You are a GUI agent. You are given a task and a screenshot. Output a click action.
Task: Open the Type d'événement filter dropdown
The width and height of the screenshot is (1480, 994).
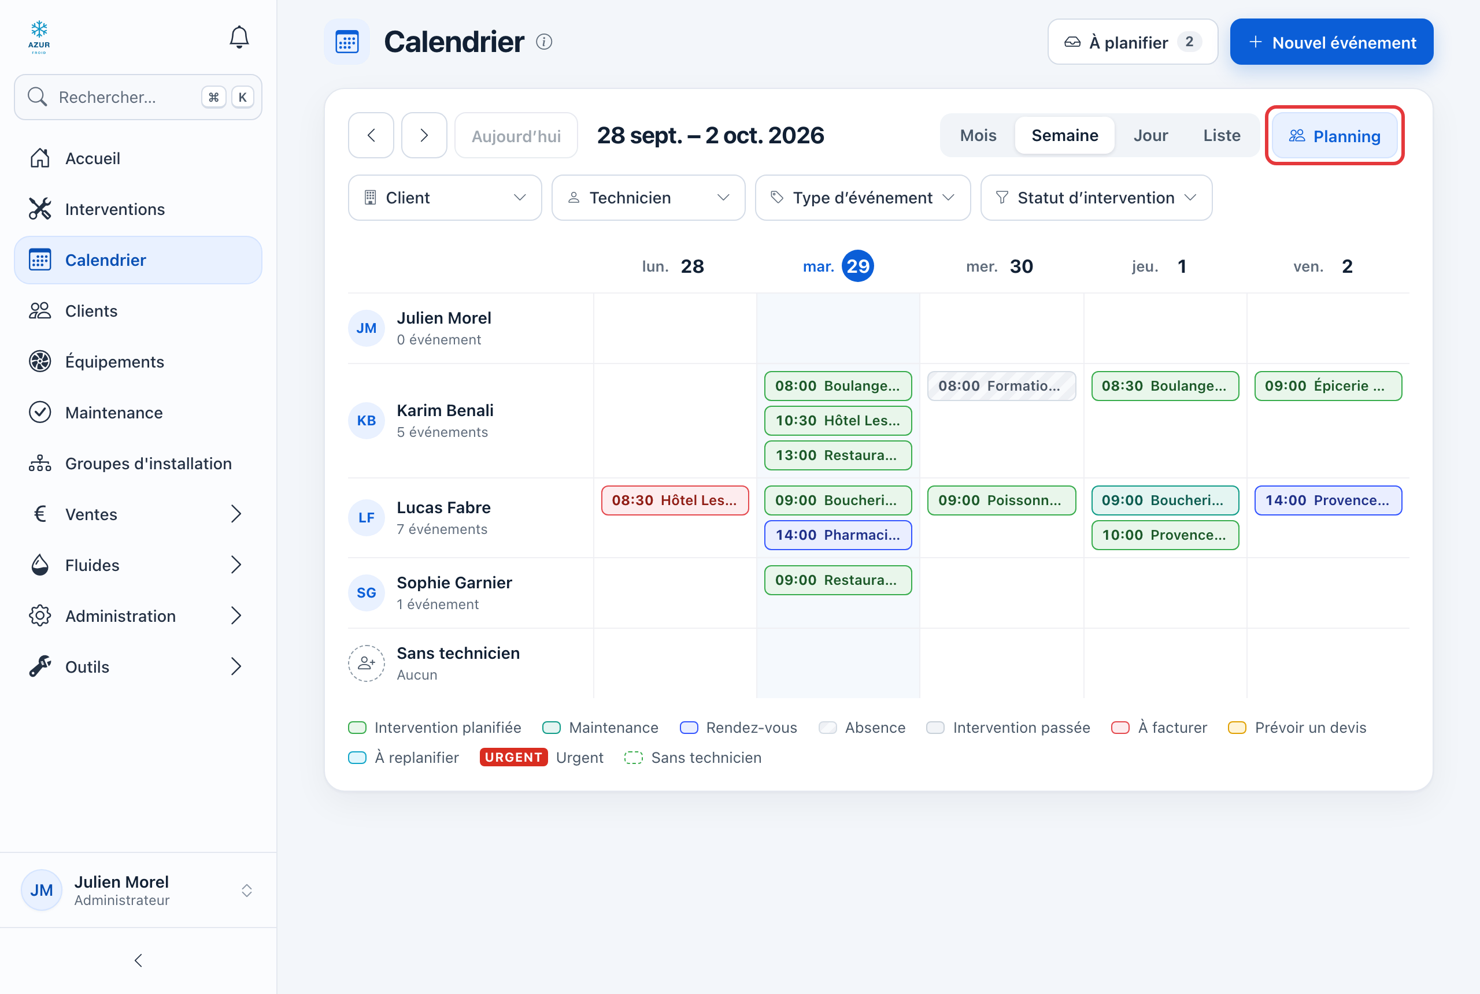863,198
